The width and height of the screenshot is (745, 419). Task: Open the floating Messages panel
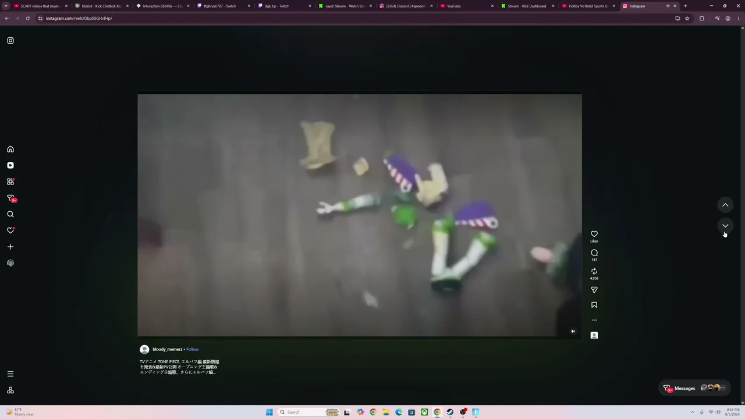[694, 388]
